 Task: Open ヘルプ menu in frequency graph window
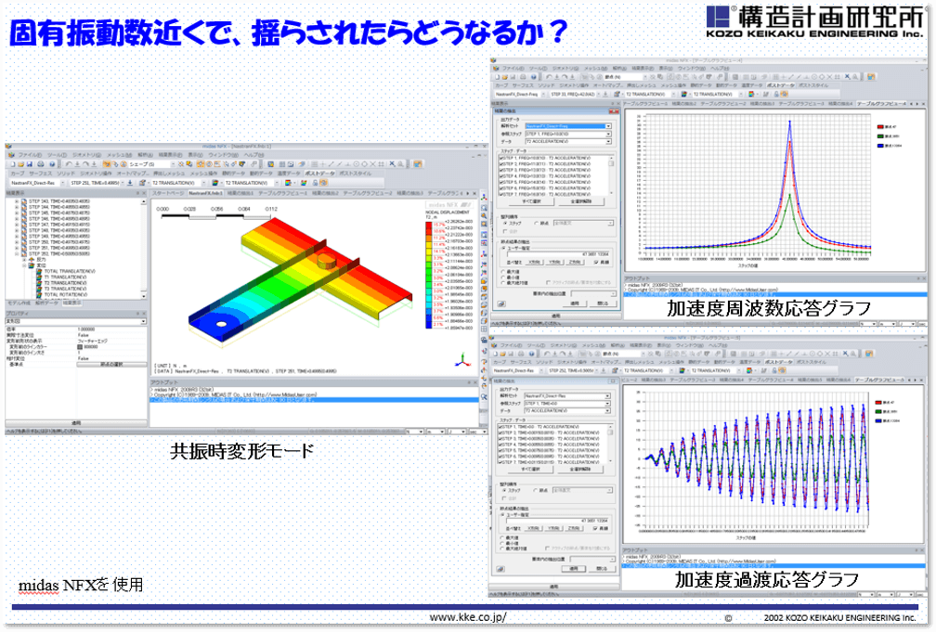(720, 69)
